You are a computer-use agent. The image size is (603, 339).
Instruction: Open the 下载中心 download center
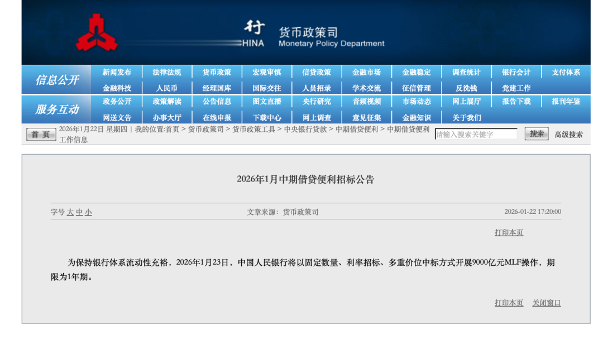click(267, 117)
